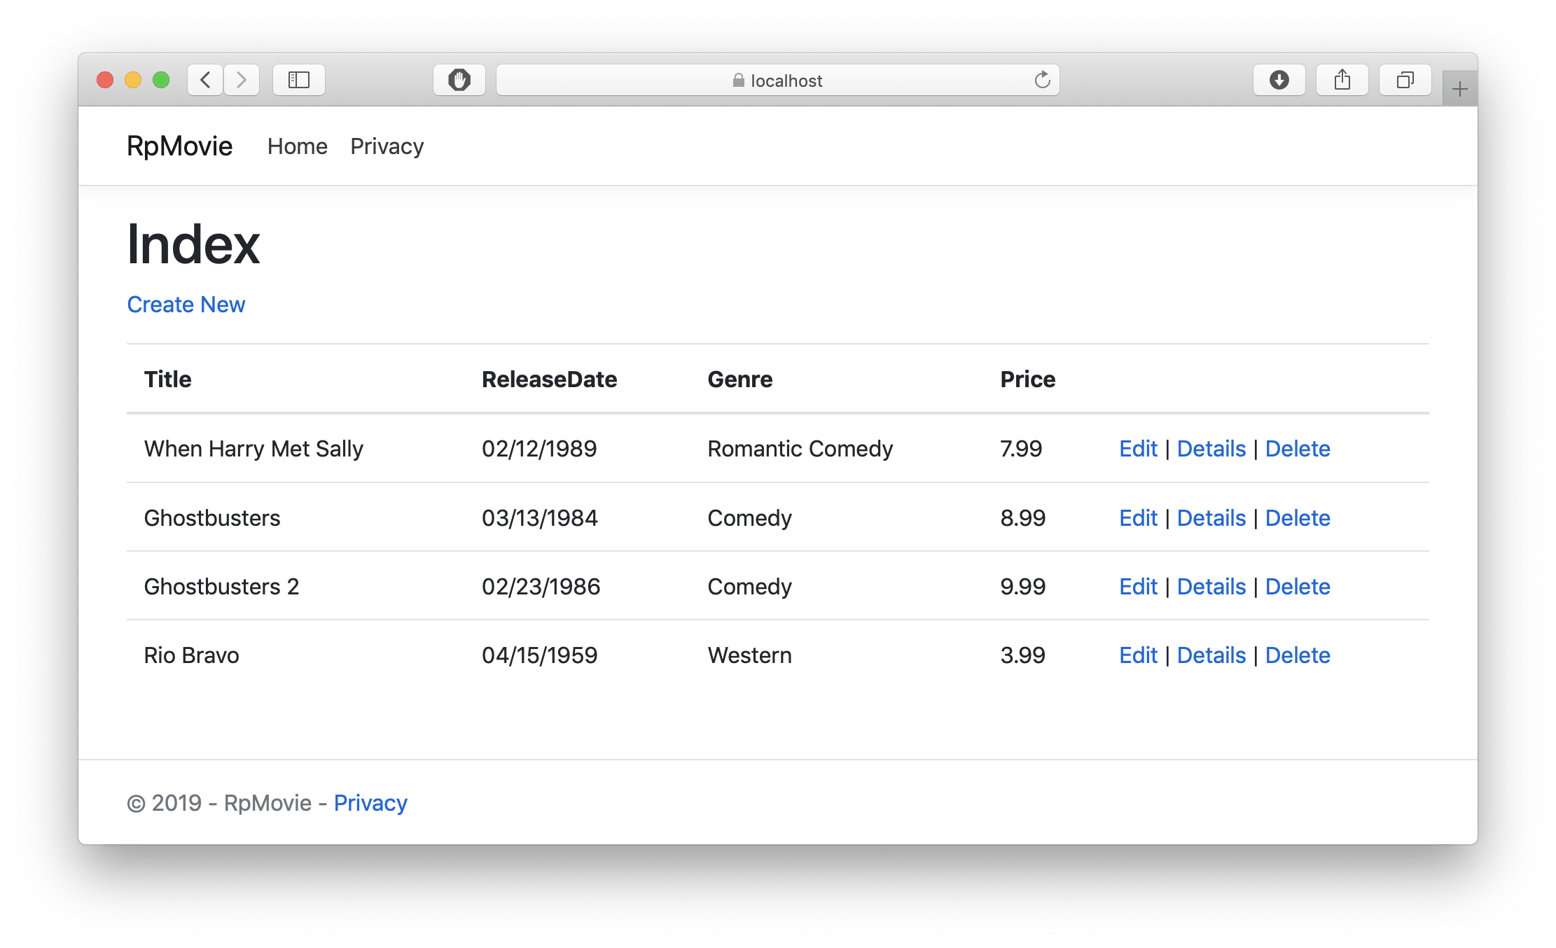
Task: Open Privacy in the top navbar
Action: (387, 146)
